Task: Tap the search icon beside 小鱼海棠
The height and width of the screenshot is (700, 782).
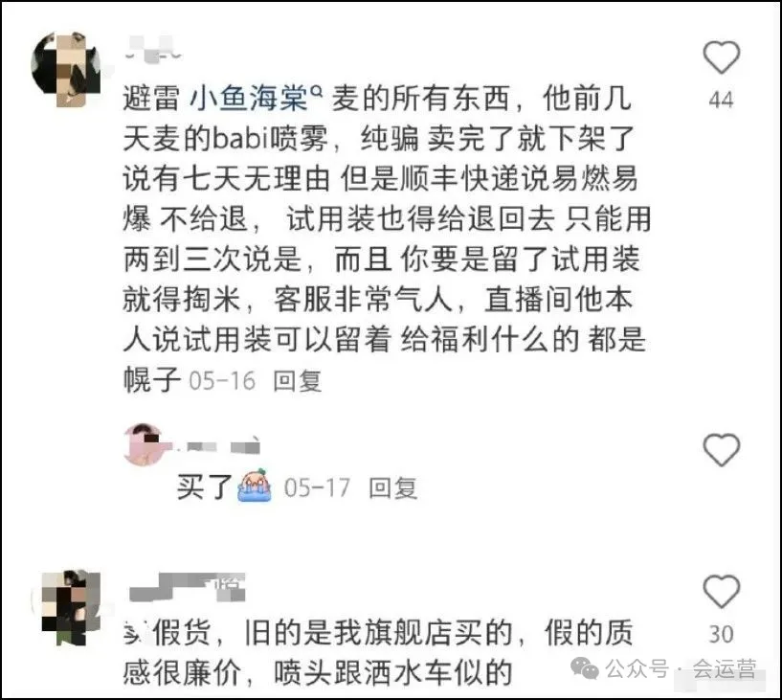Action: click(316, 90)
